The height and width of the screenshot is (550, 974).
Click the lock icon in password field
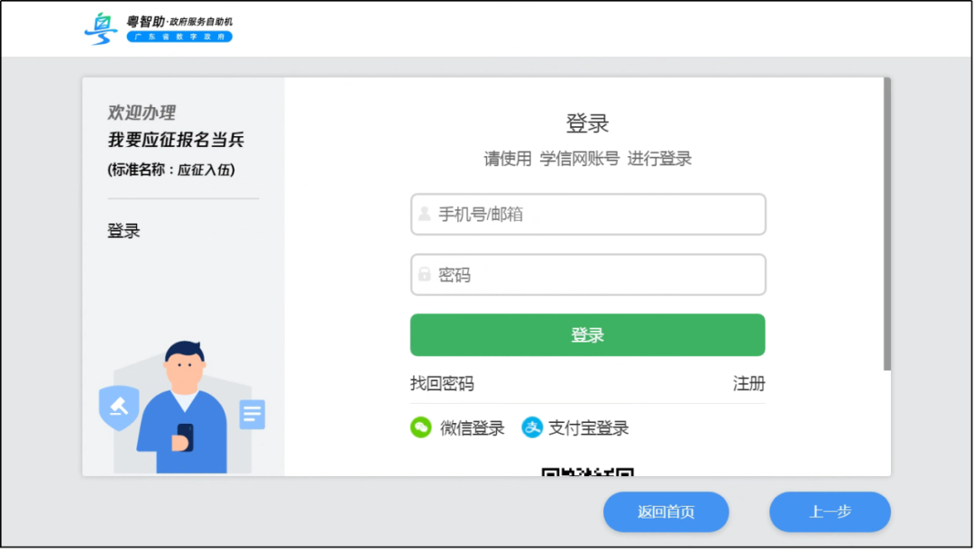[424, 274]
